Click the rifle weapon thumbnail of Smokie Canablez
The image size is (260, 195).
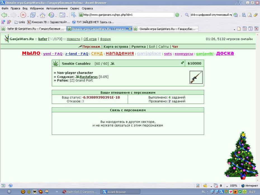coord(196,77)
